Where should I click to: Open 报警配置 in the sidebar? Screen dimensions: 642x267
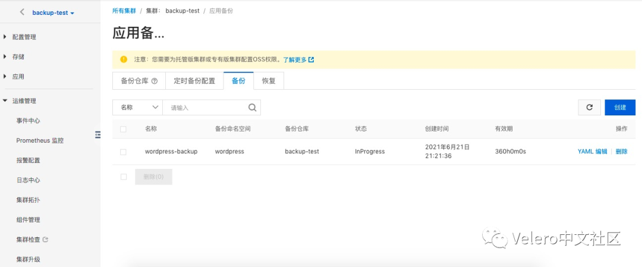pyautogui.click(x=29, y=160)
